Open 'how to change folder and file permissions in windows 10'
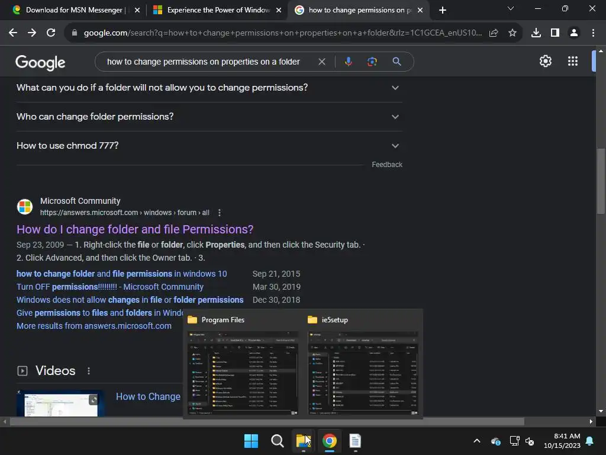 click(x=122, y=274)
